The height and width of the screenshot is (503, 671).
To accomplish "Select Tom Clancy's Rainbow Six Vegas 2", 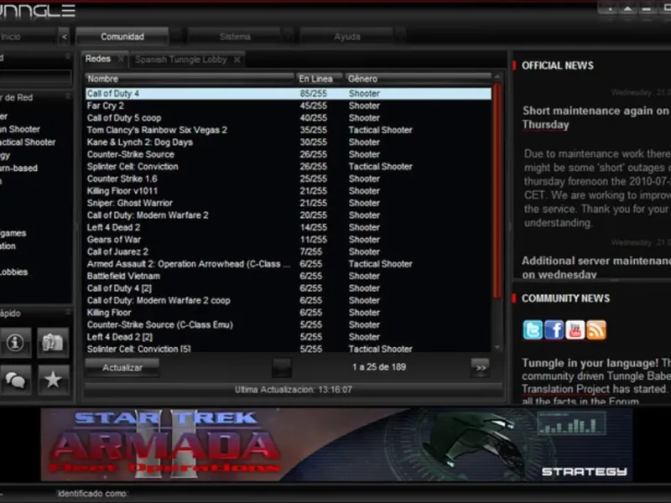I will click(x=288, y=130).
